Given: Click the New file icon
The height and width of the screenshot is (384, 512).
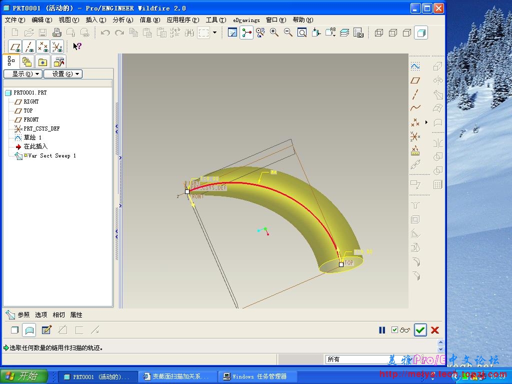Looking at the screenshot, I should (15, 32).
